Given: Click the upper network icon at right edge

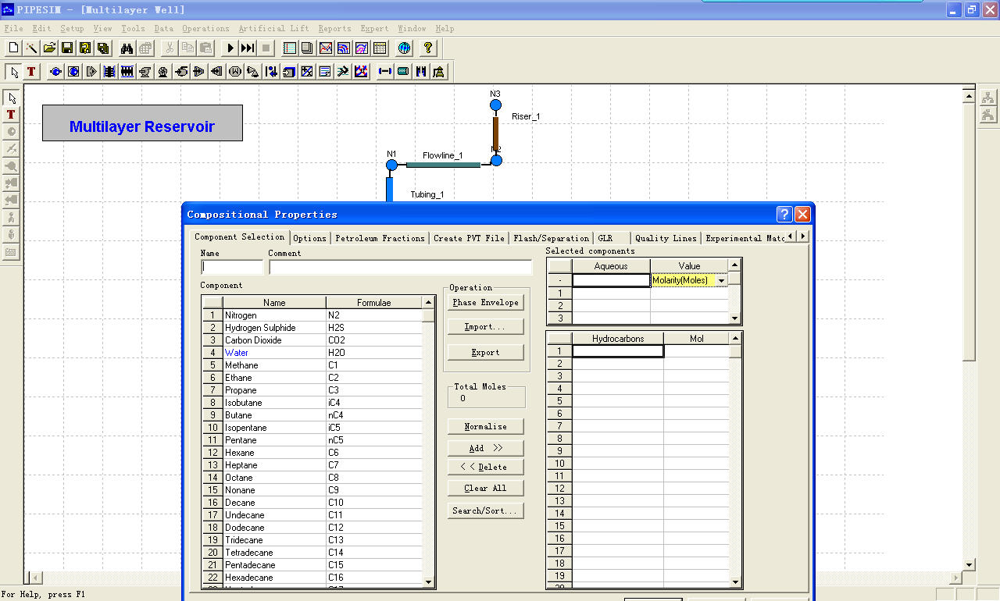Looking at the screenshot, I should (988, 98).
